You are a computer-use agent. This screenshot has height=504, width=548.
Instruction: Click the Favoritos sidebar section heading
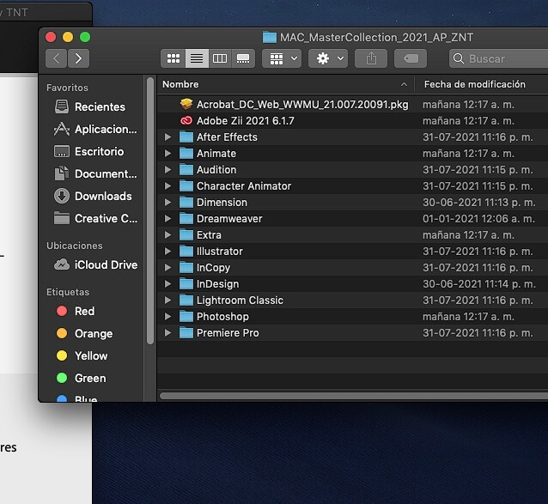[67, 88]
